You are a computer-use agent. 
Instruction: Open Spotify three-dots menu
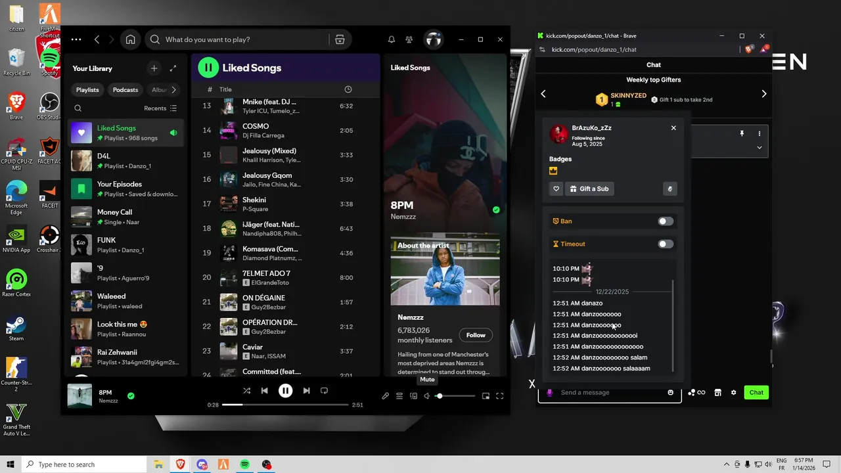coord(76,39)
